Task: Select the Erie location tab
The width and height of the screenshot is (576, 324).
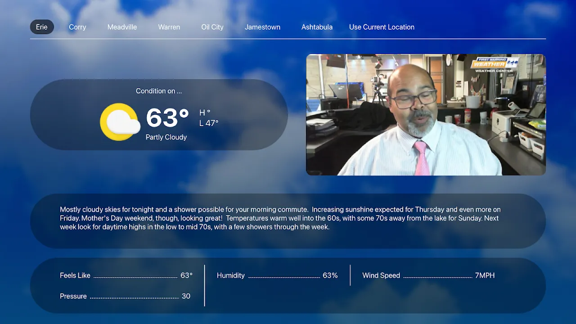Action: coord(42,27)
